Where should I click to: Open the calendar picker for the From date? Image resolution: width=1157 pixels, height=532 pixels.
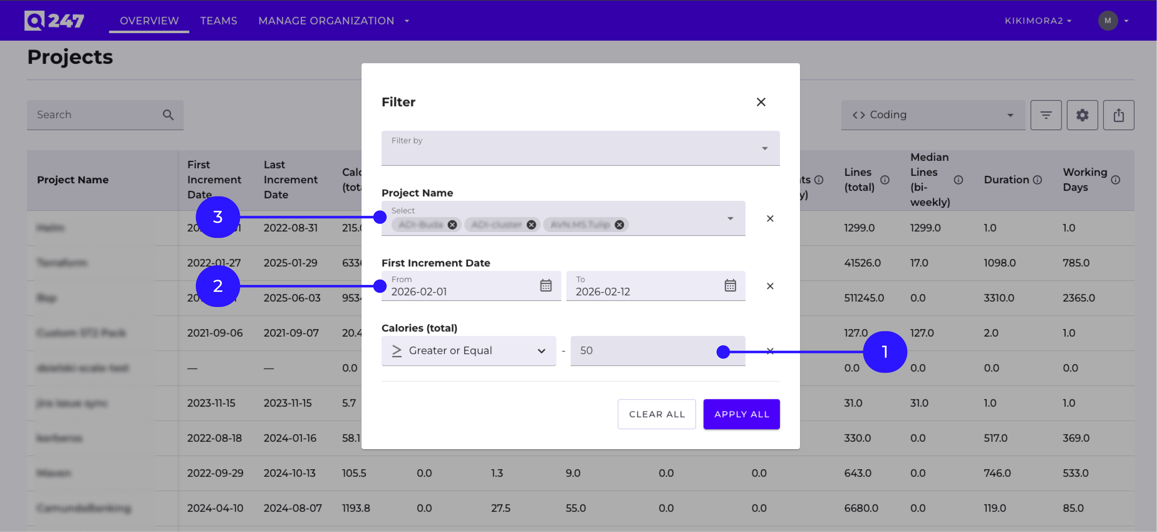pyautogui.click(x=546, y=285)
